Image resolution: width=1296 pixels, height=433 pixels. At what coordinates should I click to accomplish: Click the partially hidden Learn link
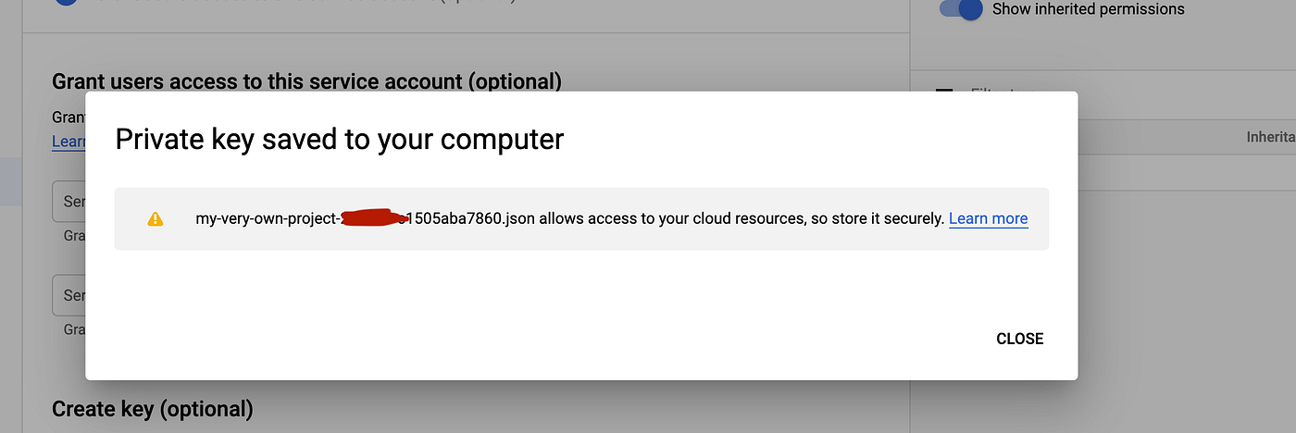(69, 142)
